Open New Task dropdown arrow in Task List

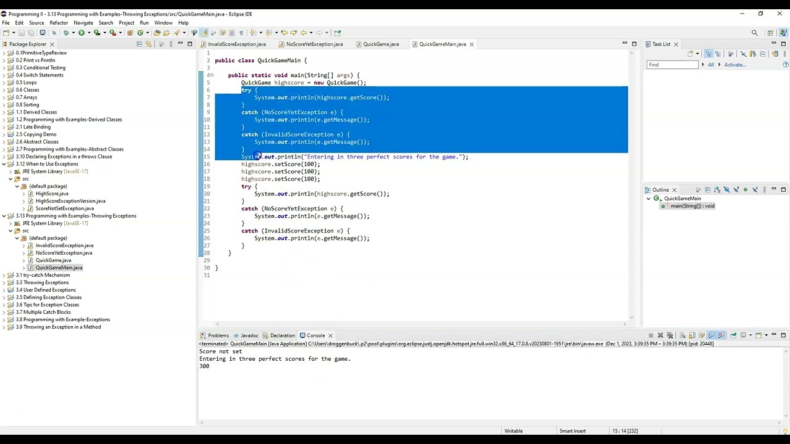[697, 54]
